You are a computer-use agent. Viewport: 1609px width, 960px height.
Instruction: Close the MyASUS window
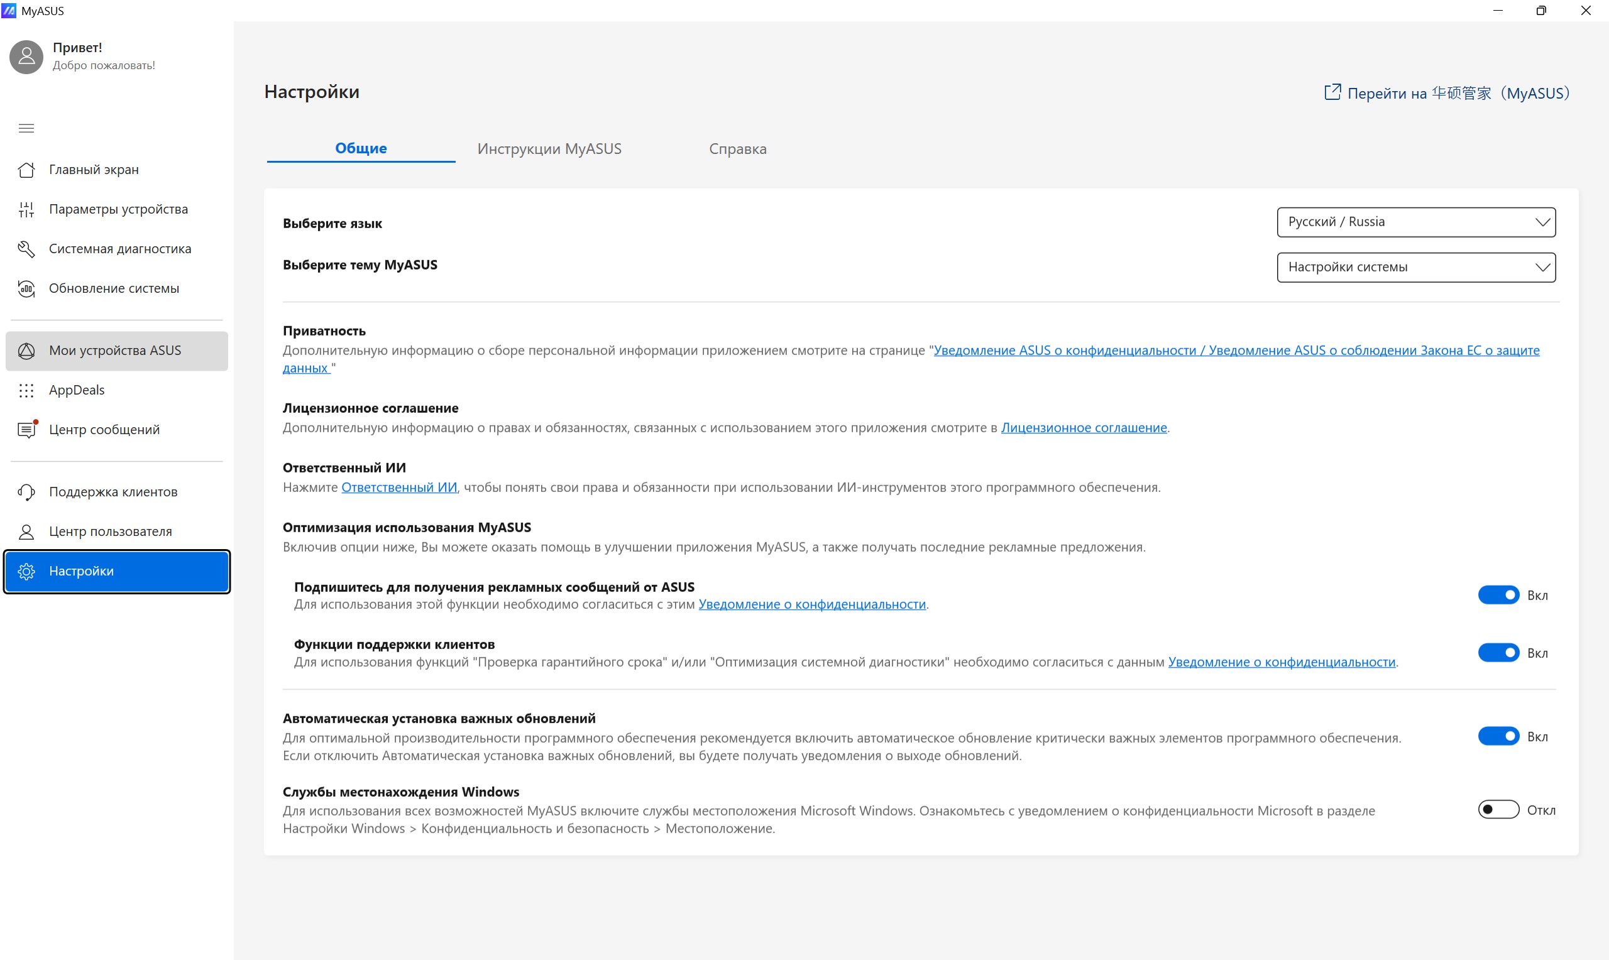[x=1586, y=10]
